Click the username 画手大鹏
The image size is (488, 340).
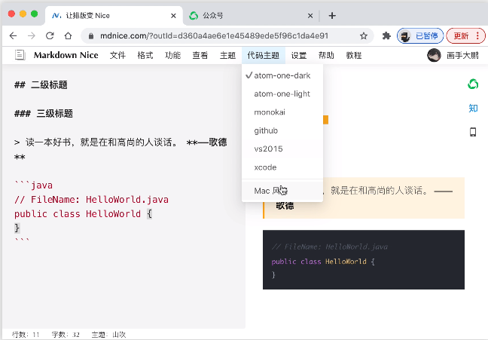click(x=462, y=56)
